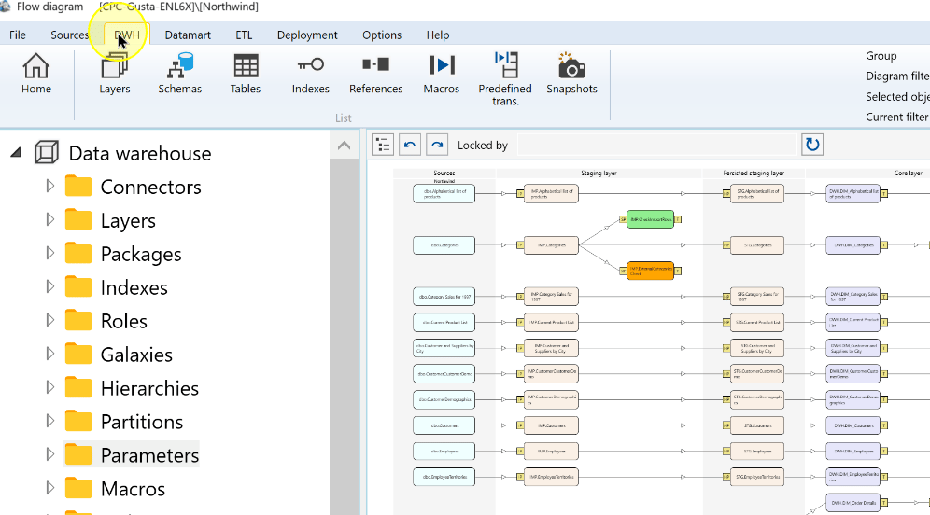This screenshot has height=515, width=930.
Task: Open the Help ribbon tab
Action: coord(438,35)
